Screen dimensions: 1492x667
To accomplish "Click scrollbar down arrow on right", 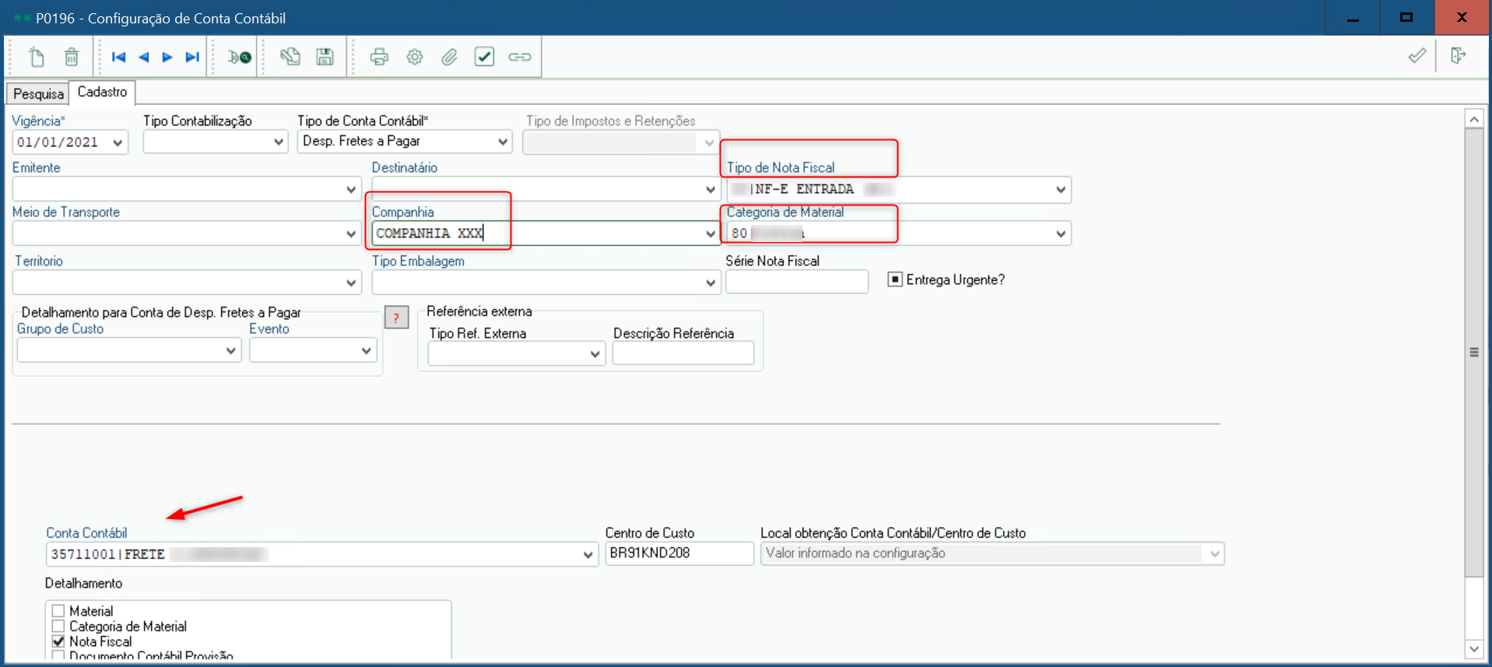I will (1473, 648).
